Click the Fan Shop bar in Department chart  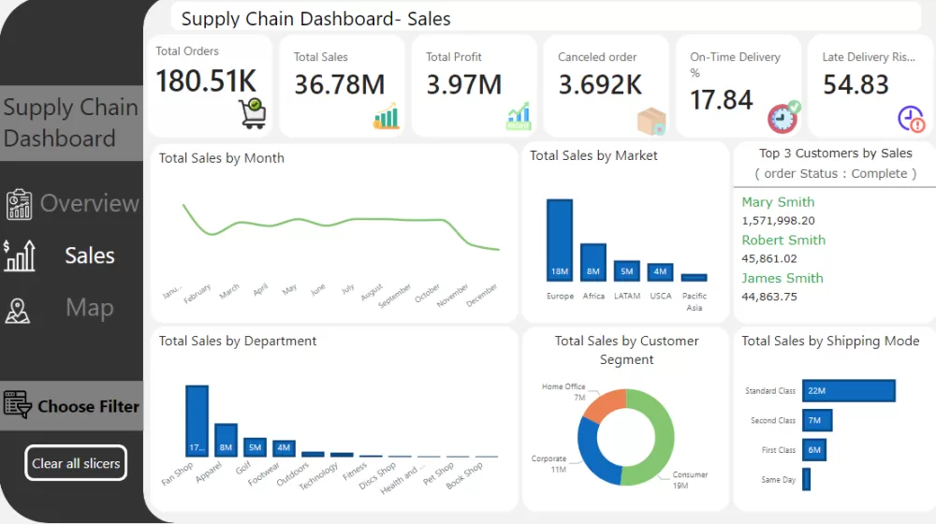point(197,420)
